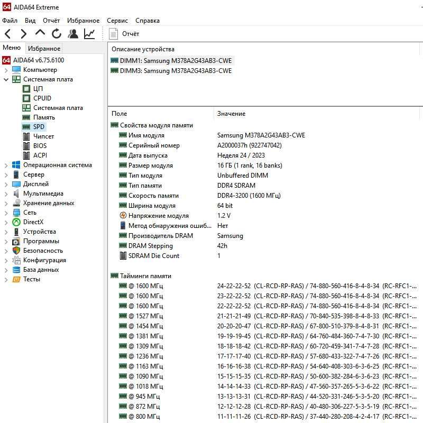Select the Размер модуля row

[264, 165]
